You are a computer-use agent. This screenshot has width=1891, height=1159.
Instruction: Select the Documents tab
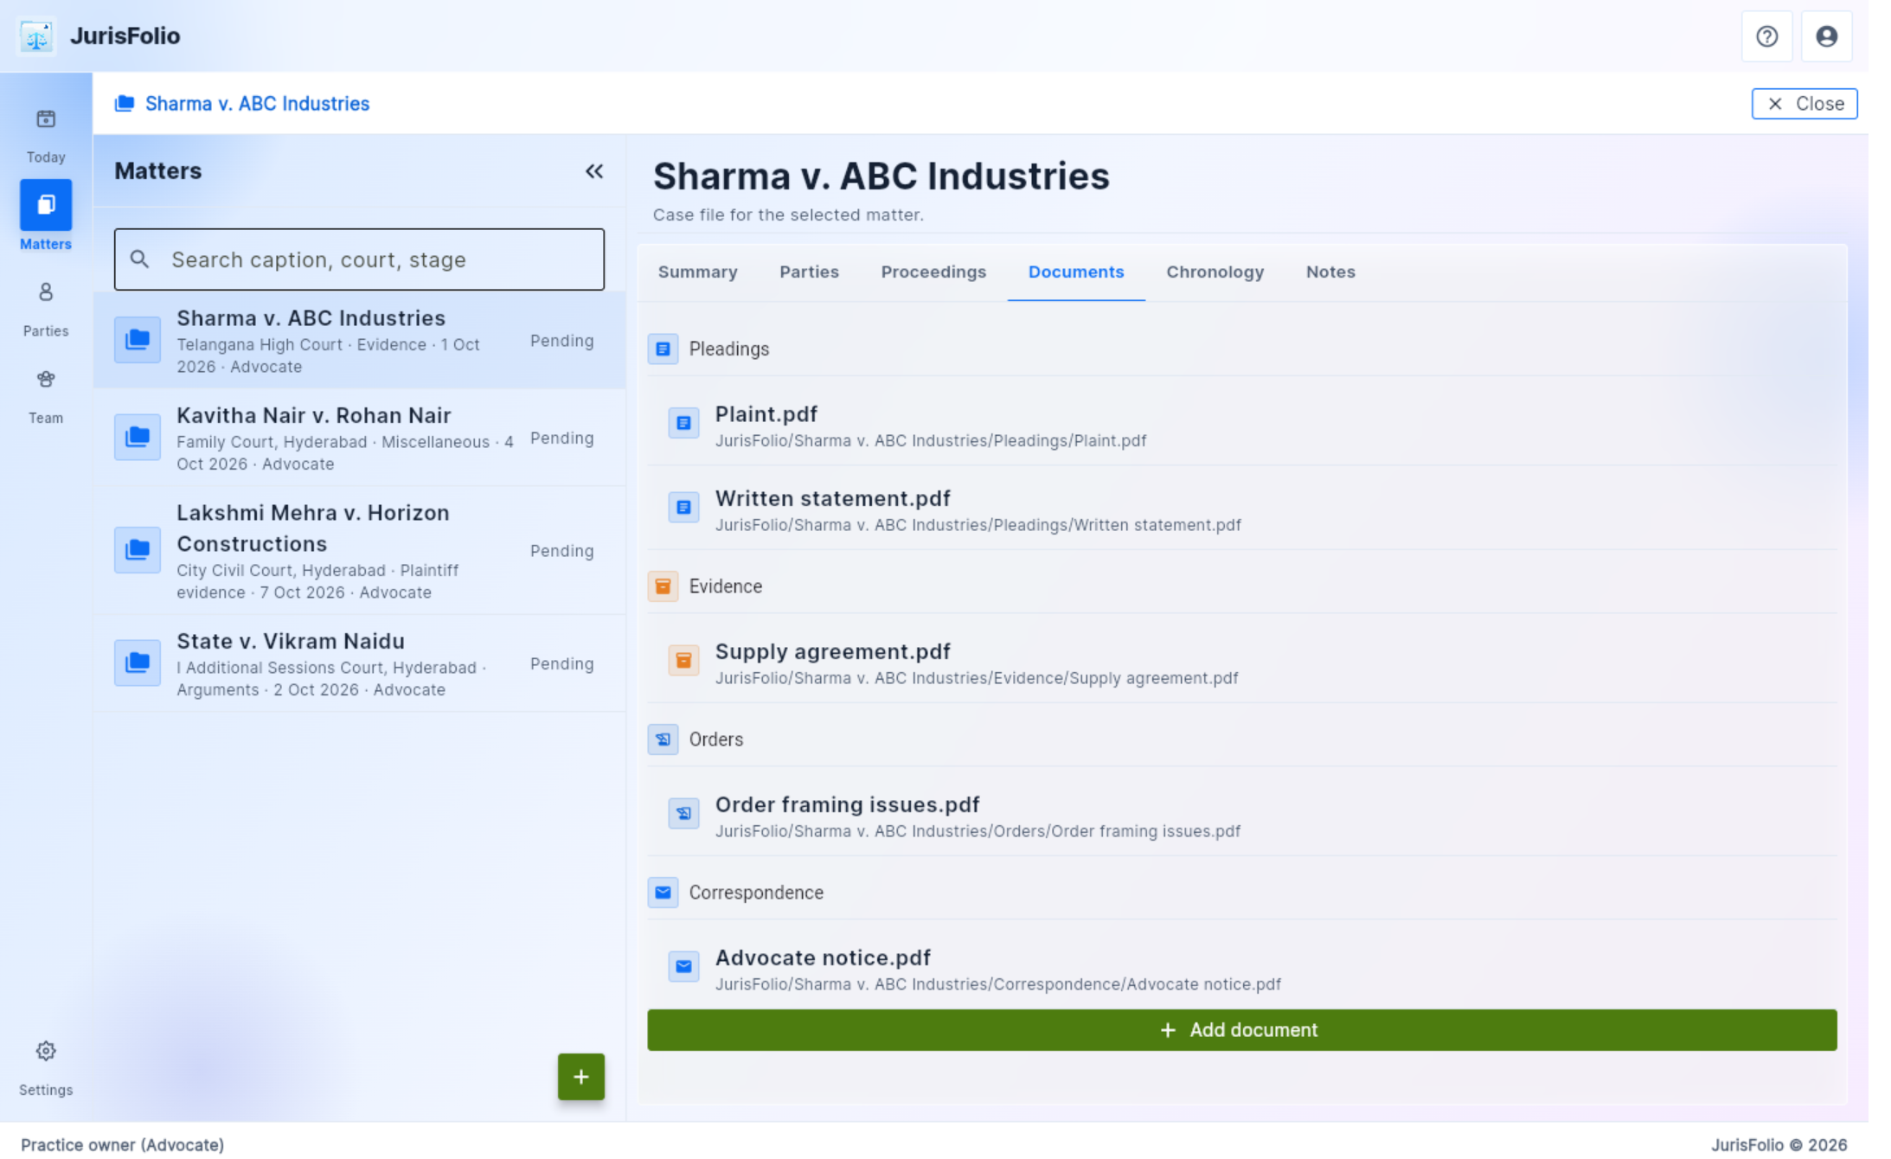pyautogui.click(x=1075, y=272)
